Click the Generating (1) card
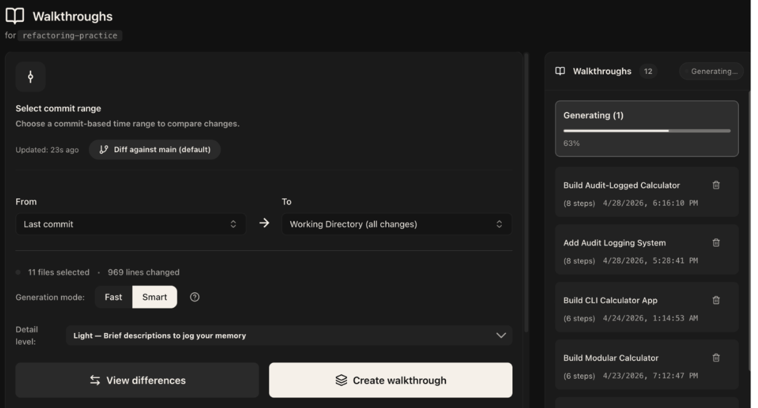The image size is (758, 408). [x=647, y=128]
